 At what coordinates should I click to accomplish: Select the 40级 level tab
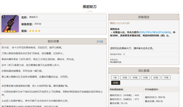(x=135, y=77)
